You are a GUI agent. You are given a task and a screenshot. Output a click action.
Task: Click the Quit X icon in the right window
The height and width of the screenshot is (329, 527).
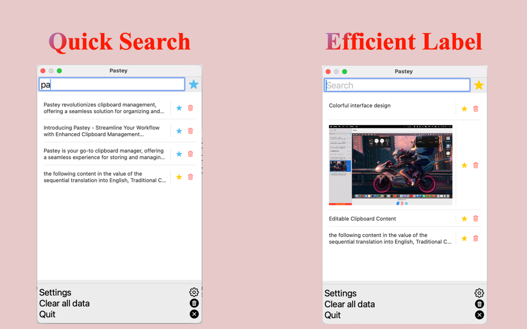coord(480,315)
